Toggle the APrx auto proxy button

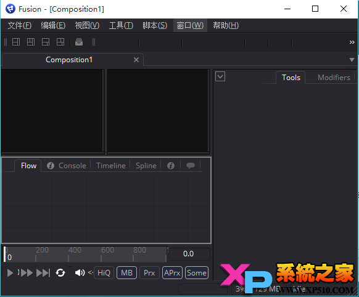click(x=172, y=273)
